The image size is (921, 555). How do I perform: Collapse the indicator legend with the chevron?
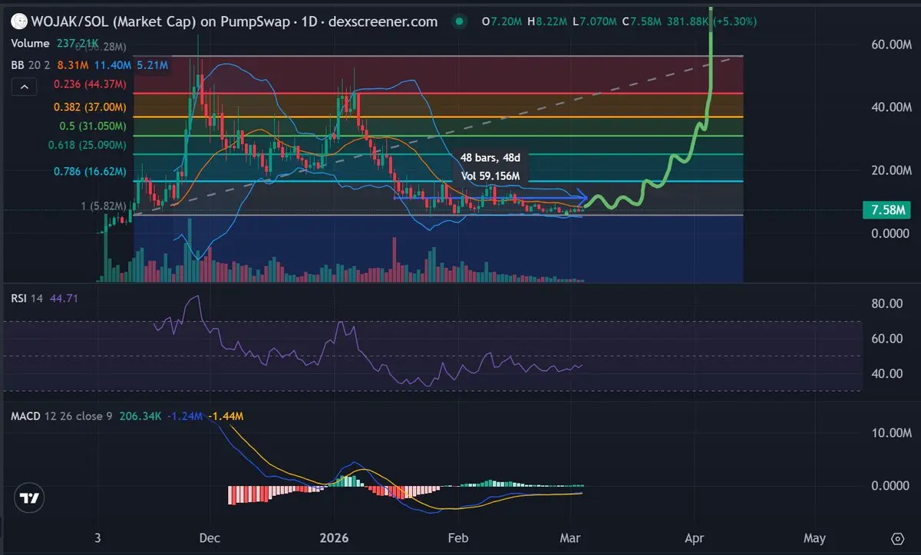coord(24,87)
